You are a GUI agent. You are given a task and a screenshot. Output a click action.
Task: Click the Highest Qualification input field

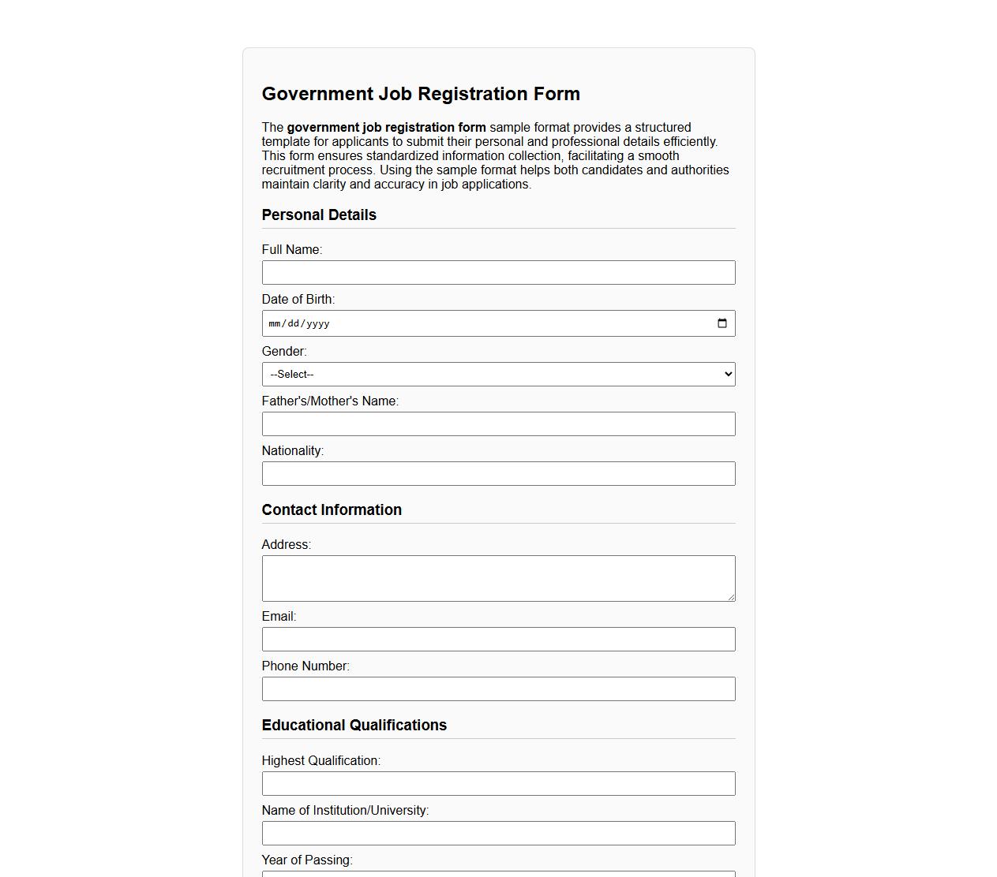click(x=498, y=783)
